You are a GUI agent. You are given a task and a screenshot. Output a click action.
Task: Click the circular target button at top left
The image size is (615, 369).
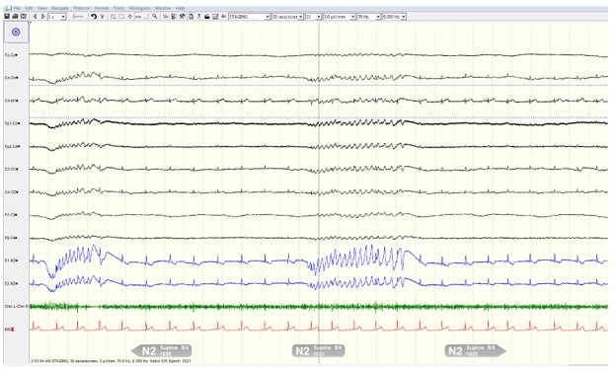point(16,33)
